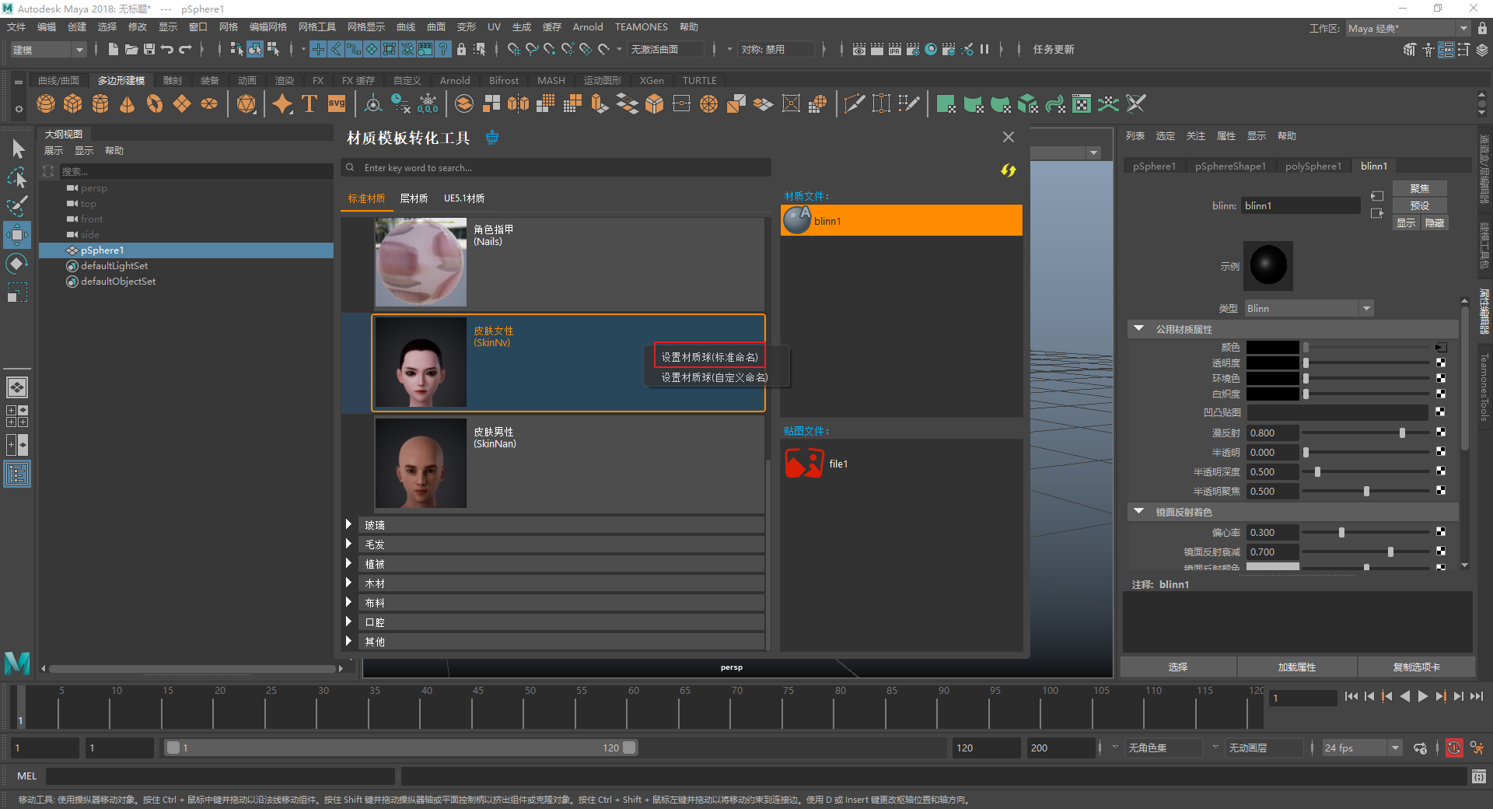Choose 设置材质球(自定义命名) from context menu

pos(714,377)
